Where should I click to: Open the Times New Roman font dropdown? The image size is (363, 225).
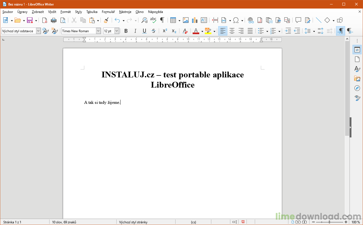tap(98, 31)
